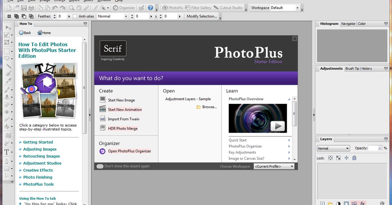Viewport: 392px width, 205px height.
Task: Switch to the History tab
Action: click(367, 69)
